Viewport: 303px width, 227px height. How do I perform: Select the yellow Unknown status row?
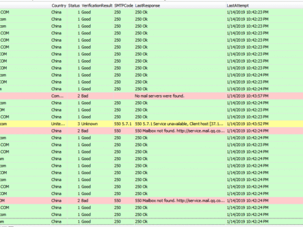pos(151,124)
